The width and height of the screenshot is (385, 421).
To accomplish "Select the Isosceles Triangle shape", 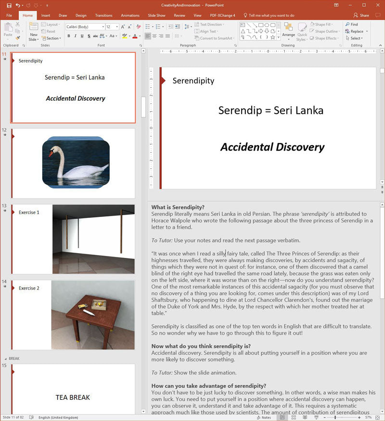I will click(x=243, y=31).
